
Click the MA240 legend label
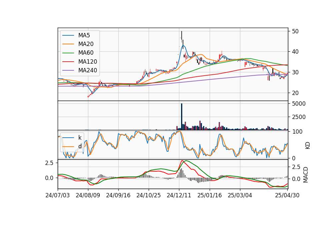(x=88, y=70)
